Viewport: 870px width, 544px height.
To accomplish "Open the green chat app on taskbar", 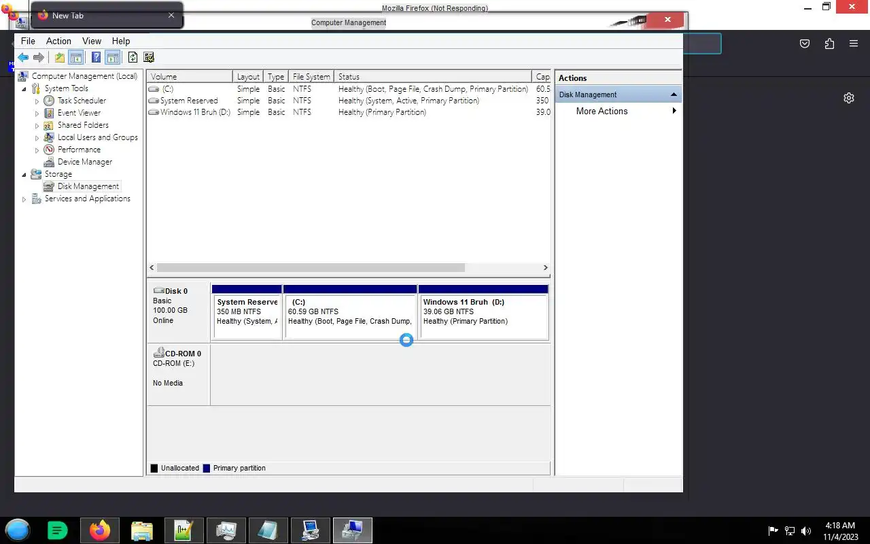I will pos(58,530).
